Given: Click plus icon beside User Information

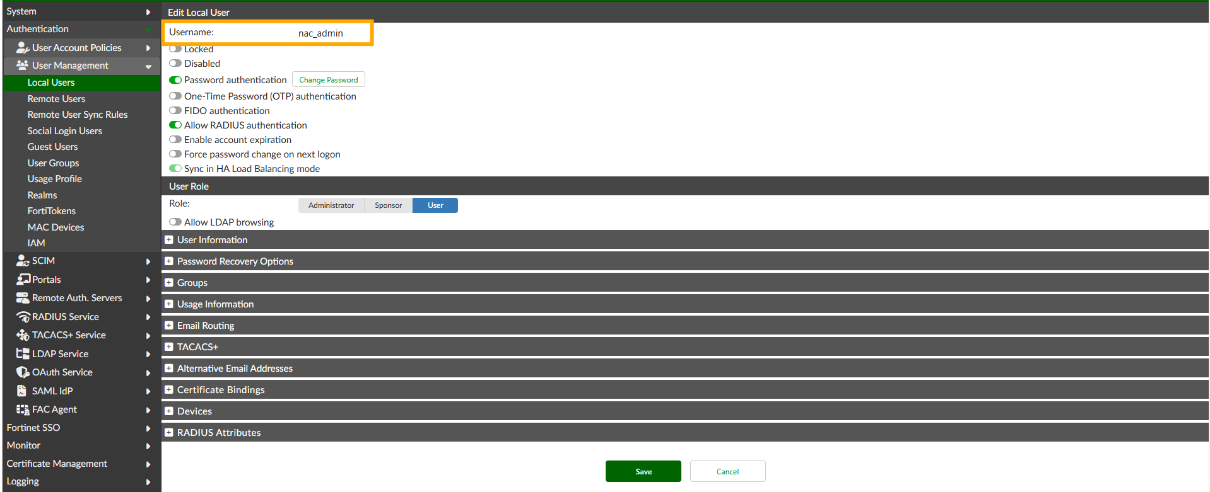Looking at the screenshot, I should point(169,240).
